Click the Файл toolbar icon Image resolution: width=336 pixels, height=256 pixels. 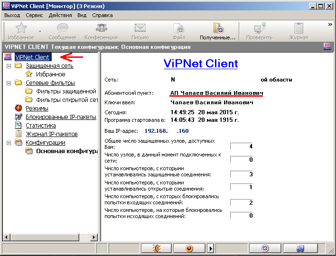point(179,28)
